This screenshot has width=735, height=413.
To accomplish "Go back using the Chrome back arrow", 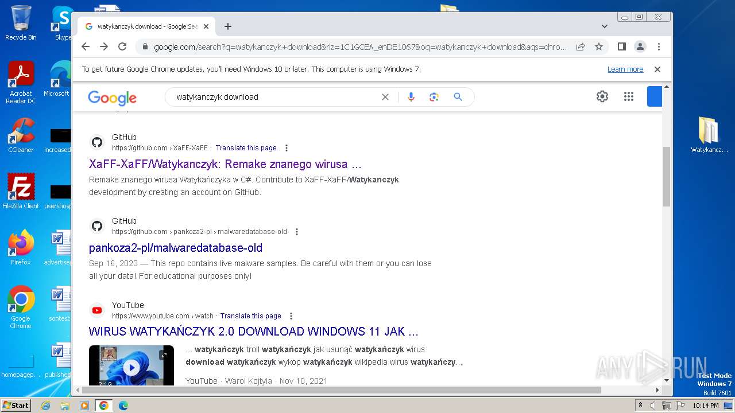I will pyautogui.click(x=86, y=46).
